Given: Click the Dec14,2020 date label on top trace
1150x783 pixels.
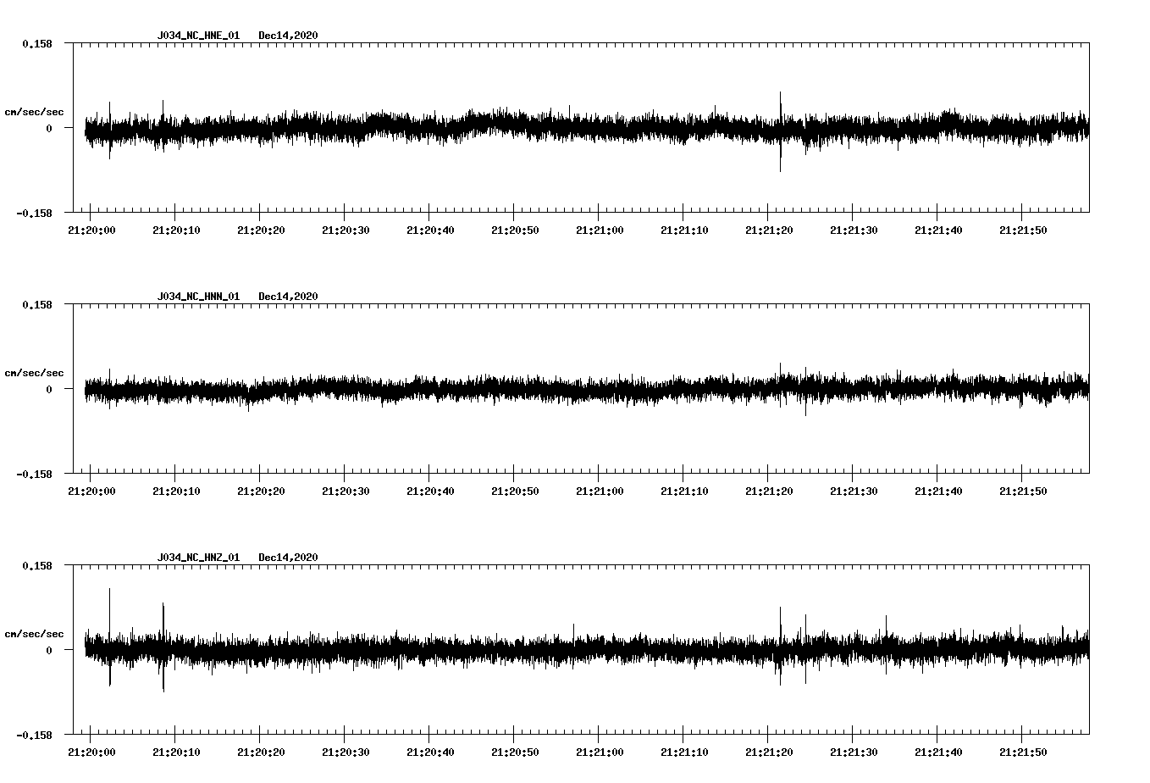Looking at the screenshot, I should coord(289,36).
